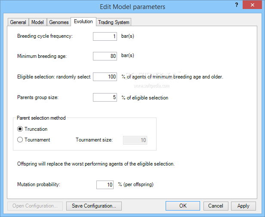
Task: Close the Edit Model parameters dialog
Action: click(254, 5)
